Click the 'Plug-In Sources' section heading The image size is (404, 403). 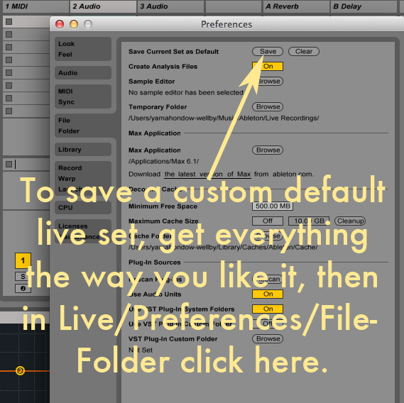tap(154, 262)
